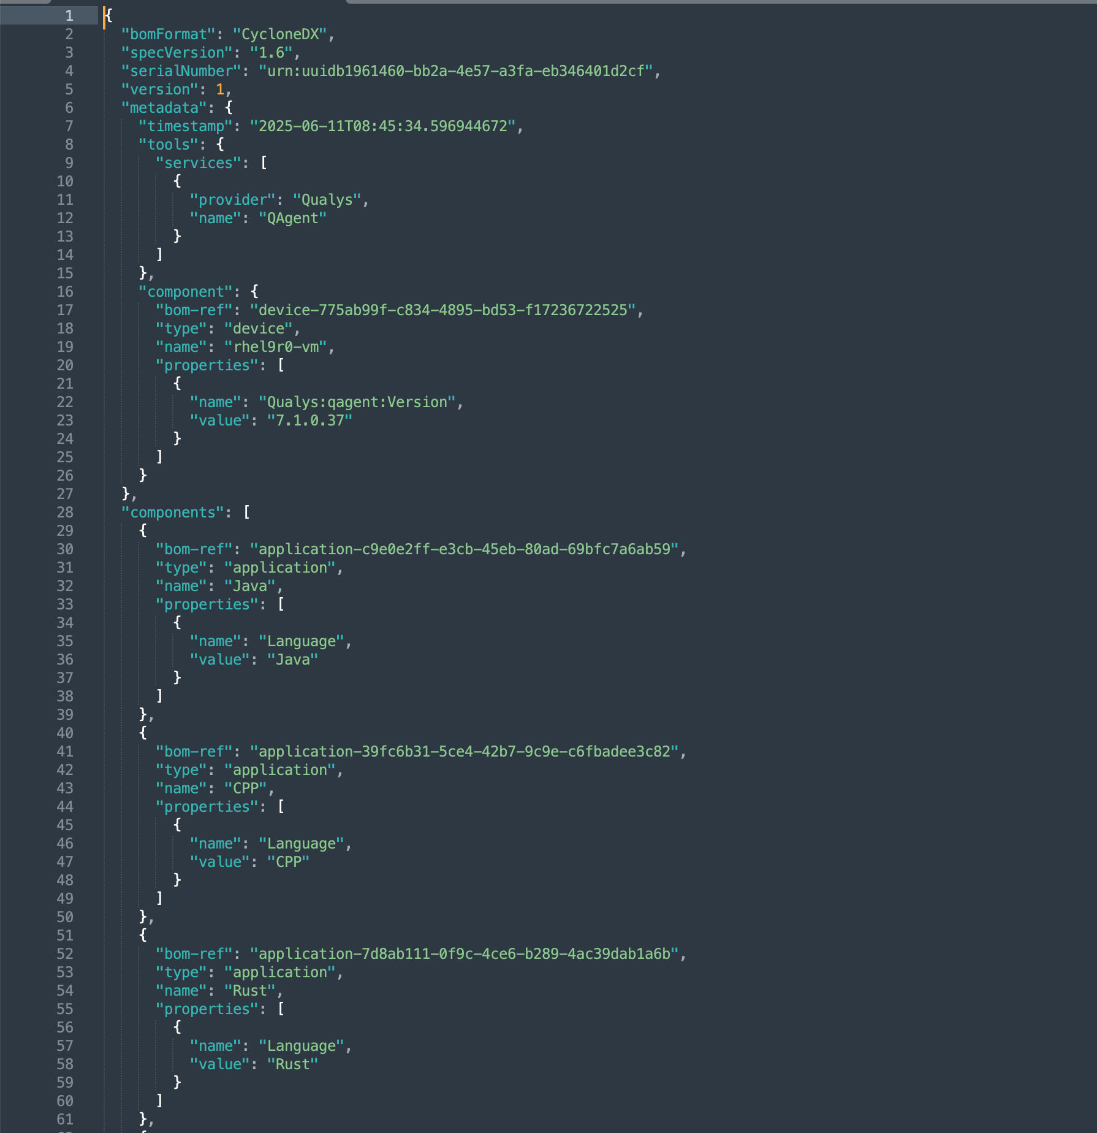This screenshot has height=1133, width=1097.
Task: Click the "components" key
Action: pos(173,513)
